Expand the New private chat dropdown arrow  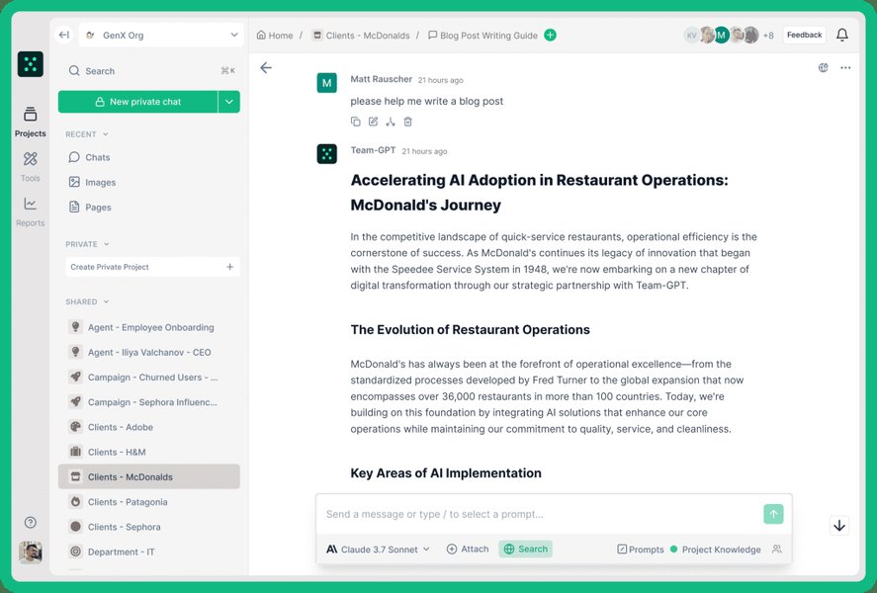click(x=228, y=102)
